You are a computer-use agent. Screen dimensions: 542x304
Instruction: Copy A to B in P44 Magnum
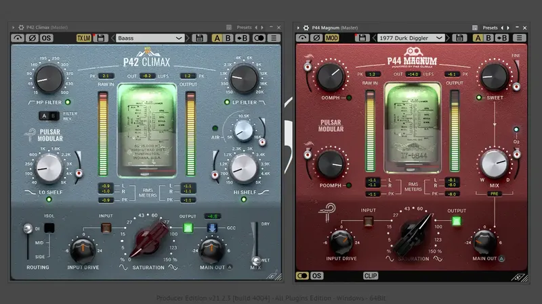[x=503, y=38]
